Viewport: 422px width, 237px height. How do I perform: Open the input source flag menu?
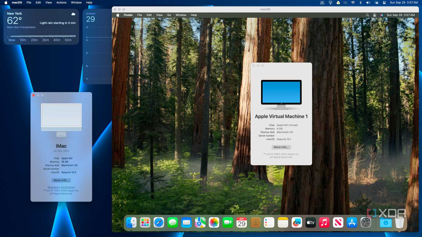point(382,15)
